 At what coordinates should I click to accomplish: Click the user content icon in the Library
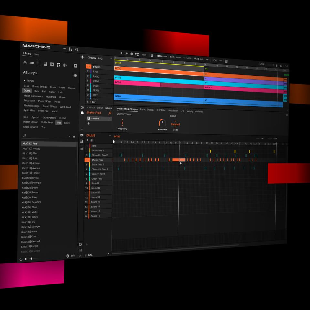[75, 66]
